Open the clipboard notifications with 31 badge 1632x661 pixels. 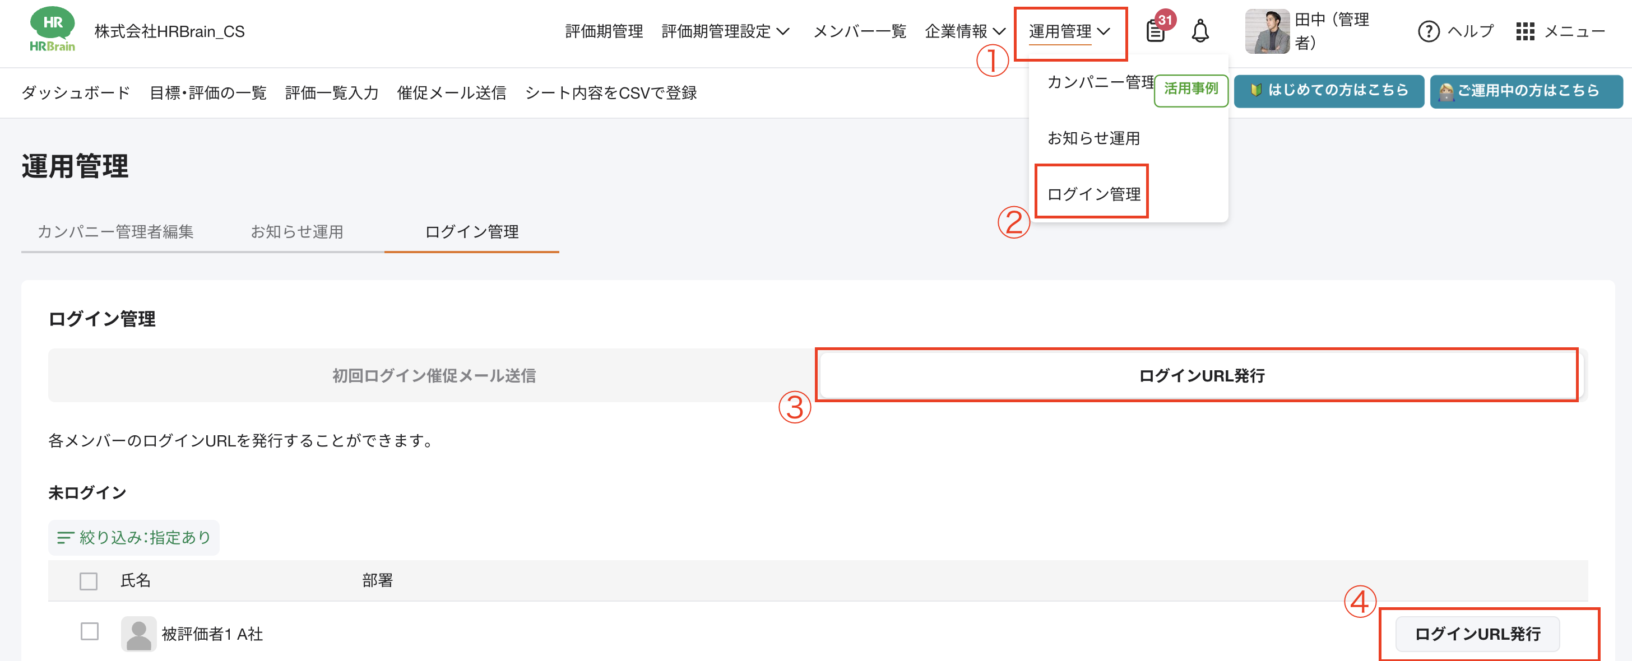coord(1157,30)
